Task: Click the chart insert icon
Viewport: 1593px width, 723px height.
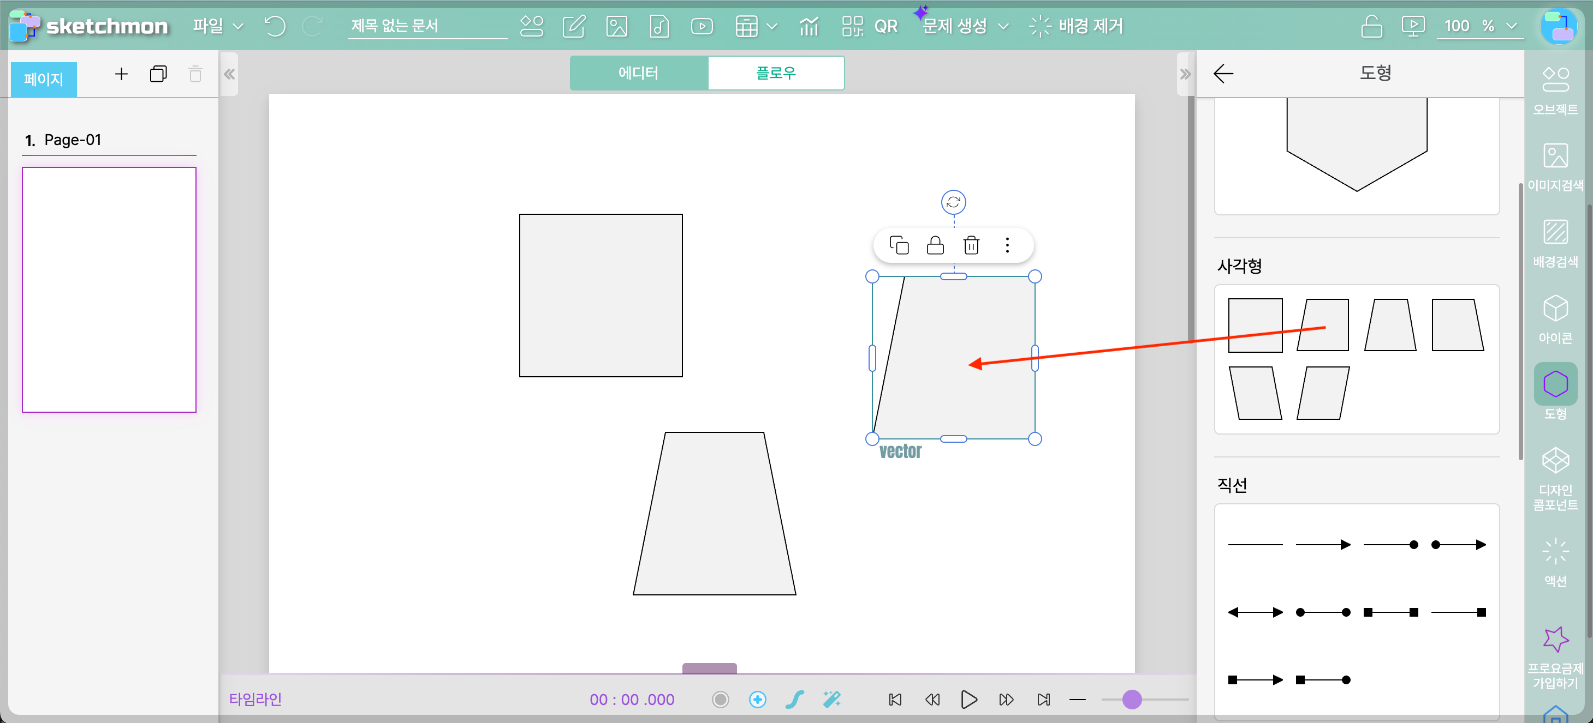Action: point(809,26)
